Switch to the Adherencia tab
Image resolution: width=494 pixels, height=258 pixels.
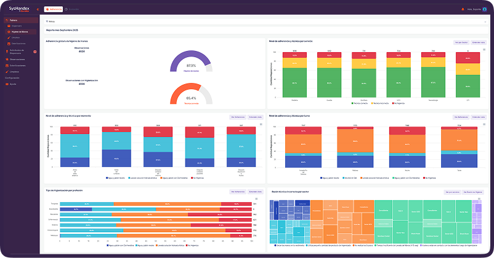pos(54,9)
